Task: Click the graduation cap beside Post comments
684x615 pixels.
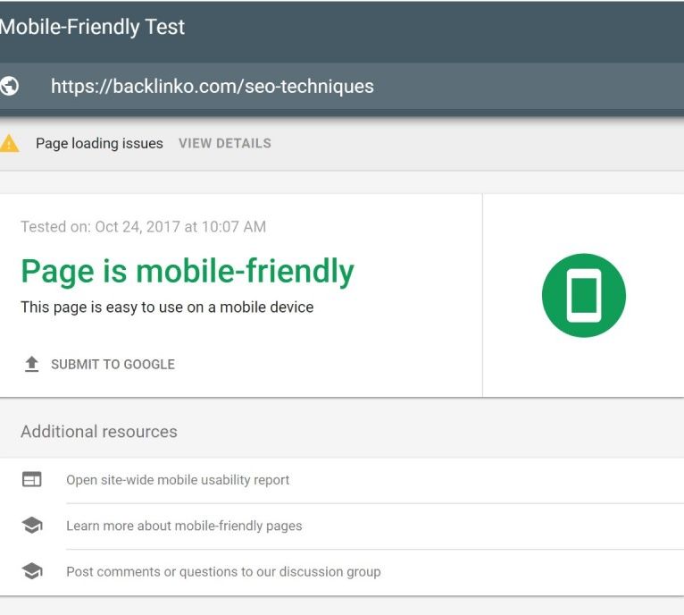Action: point(32,571)
